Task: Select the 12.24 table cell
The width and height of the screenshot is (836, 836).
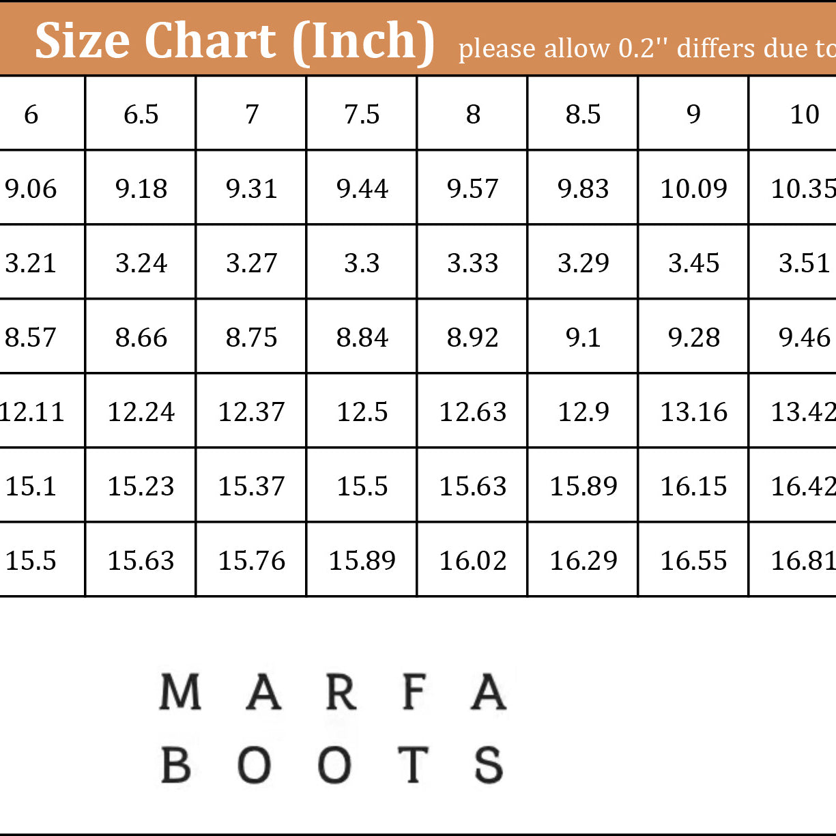Action: pos(141,412)
